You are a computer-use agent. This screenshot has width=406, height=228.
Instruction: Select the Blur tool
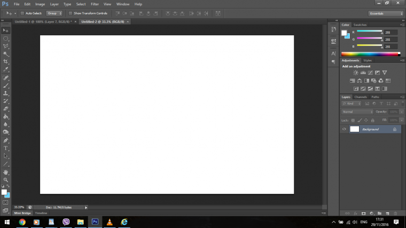pos(5,124)
